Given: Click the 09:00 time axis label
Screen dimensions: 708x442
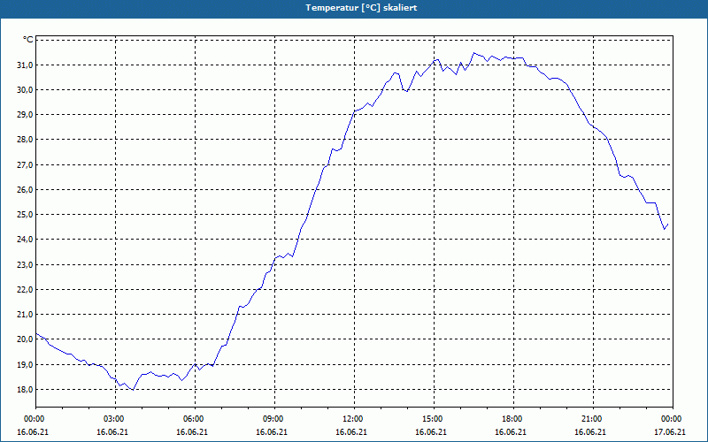Looking at the screenshot, I should pos(273,419).
